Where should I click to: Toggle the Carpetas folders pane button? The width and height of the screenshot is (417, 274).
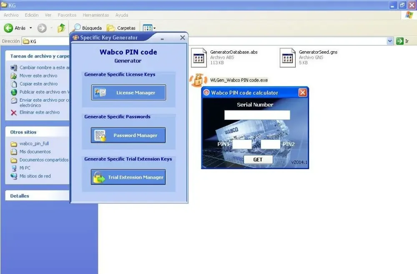pos(121,28)
